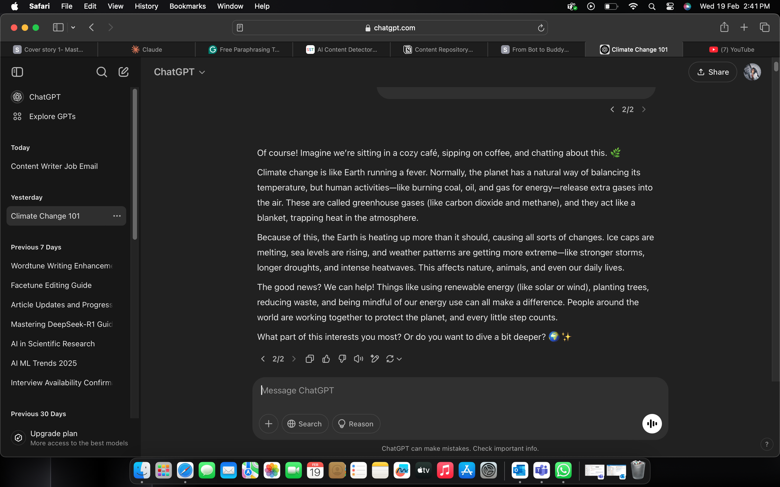780x487 pixels.
Task: Toggle Safari sidebar button
Action: (58, 27)
